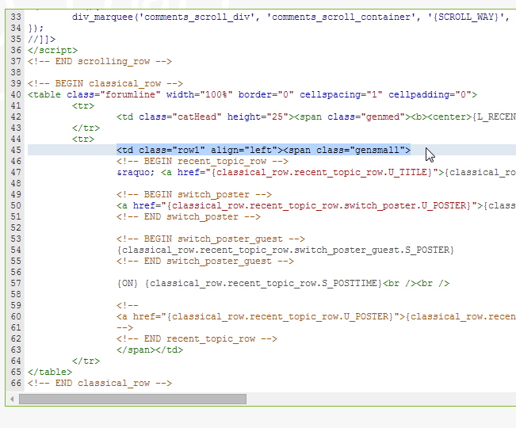Screen dimensions: 516x428
Task: Click the BEGIN recent_topic_row comment
Action: pos(202,161)
